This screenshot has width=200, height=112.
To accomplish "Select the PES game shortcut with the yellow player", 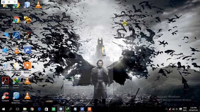I will (x=27, y=21).
